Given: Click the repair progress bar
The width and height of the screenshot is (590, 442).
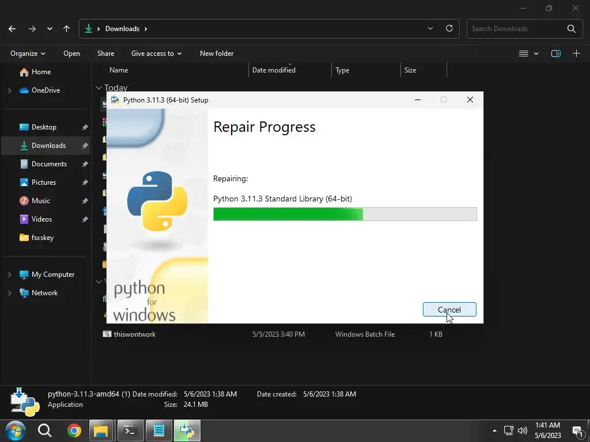Looking at the screenshot, I should 345,214.
